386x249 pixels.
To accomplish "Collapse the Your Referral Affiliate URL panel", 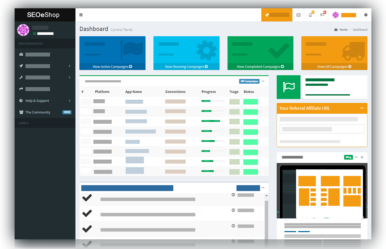I will point(362,108).
